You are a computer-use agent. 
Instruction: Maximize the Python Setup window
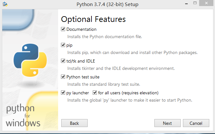(195, 3)
